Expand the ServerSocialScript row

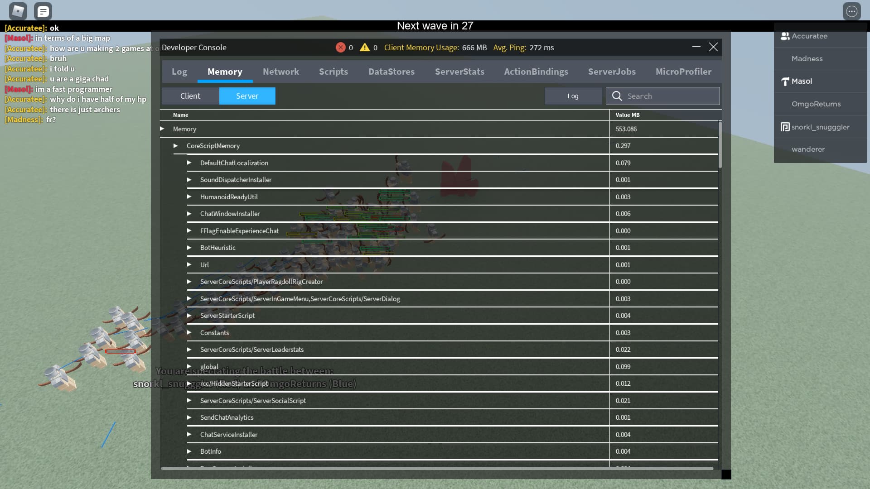click(x=189, y=401)
